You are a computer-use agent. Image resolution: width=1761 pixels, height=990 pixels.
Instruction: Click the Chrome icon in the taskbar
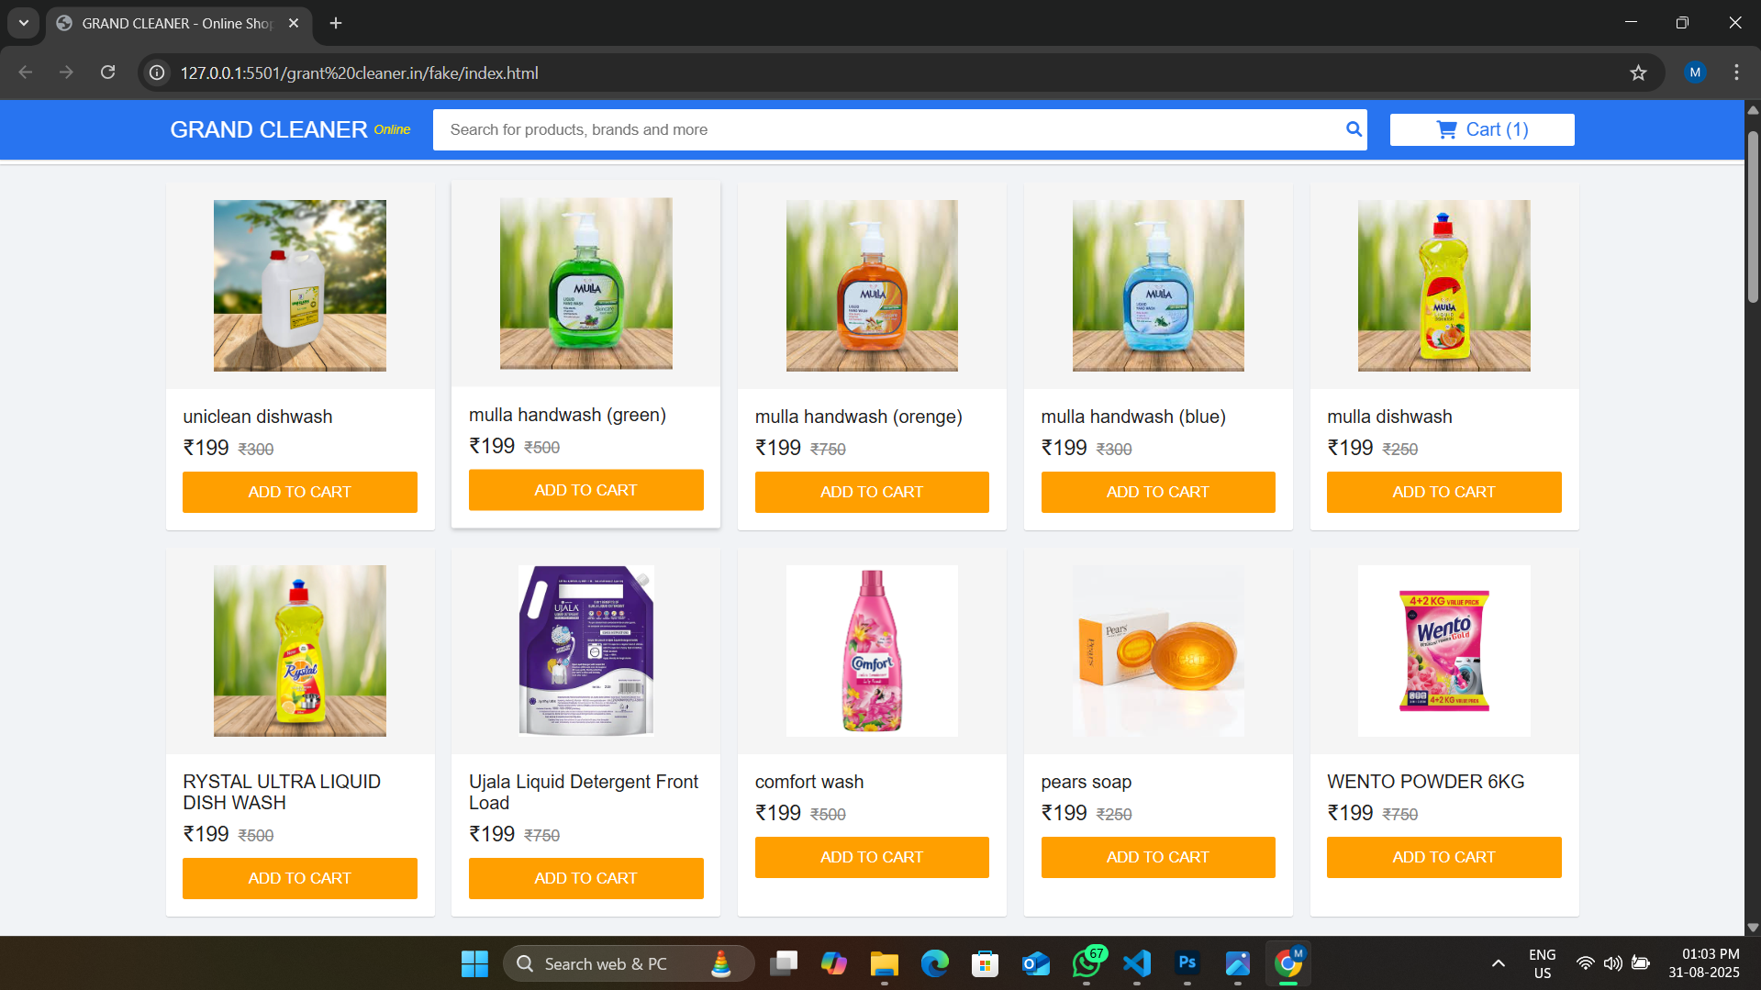[1288, 963]
